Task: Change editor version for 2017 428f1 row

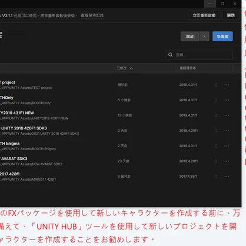Action: click(x=216, y=177)
